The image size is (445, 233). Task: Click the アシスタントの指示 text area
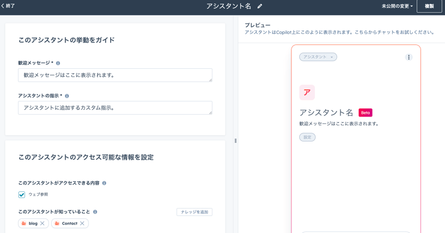click(x=115, y=108)
